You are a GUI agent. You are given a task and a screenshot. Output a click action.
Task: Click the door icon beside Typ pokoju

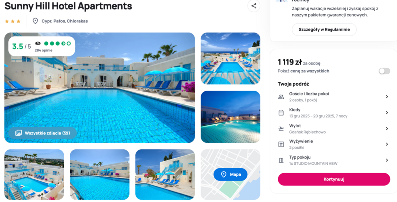point(281,160)
